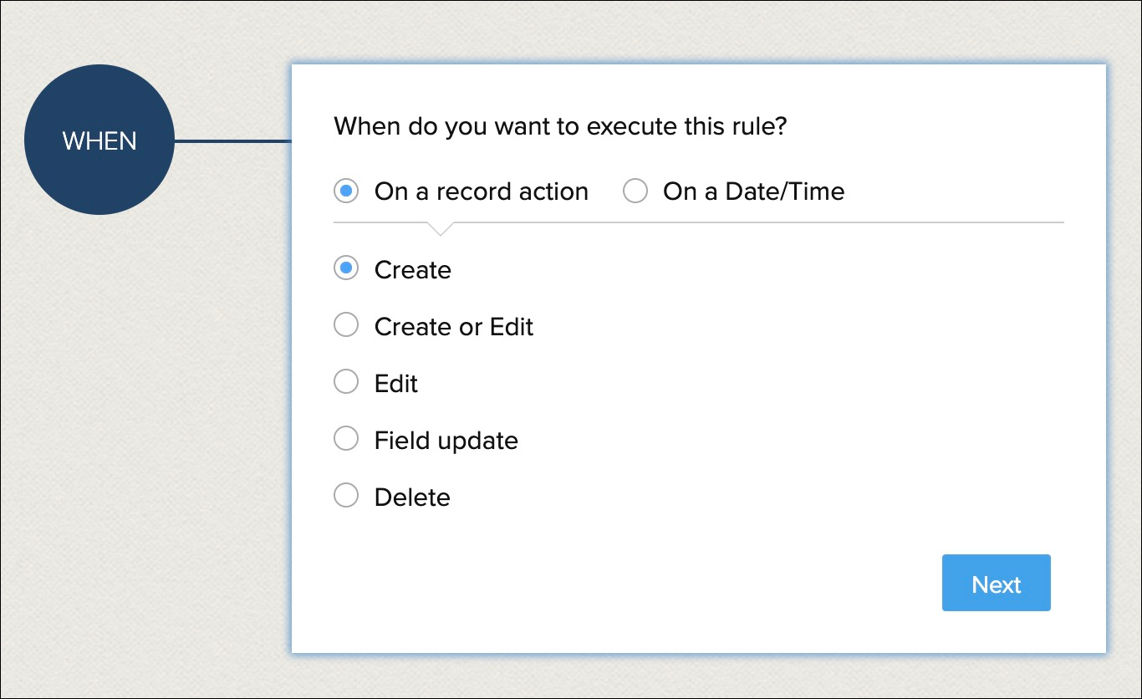This screenshot has height=699, width=1142.
Task: Click the 'Delete' option label text
Action: [x=412, y=497]
